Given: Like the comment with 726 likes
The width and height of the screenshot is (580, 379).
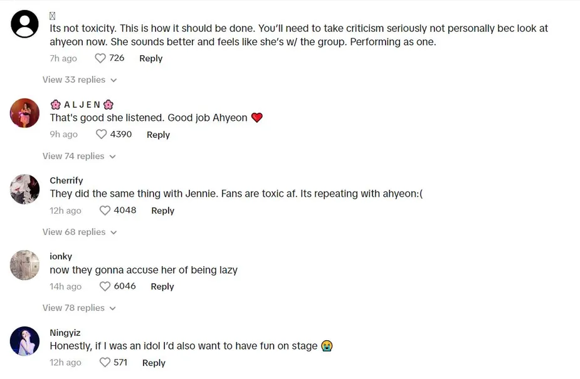Looking at the screenshot, I should click(100, 58).
